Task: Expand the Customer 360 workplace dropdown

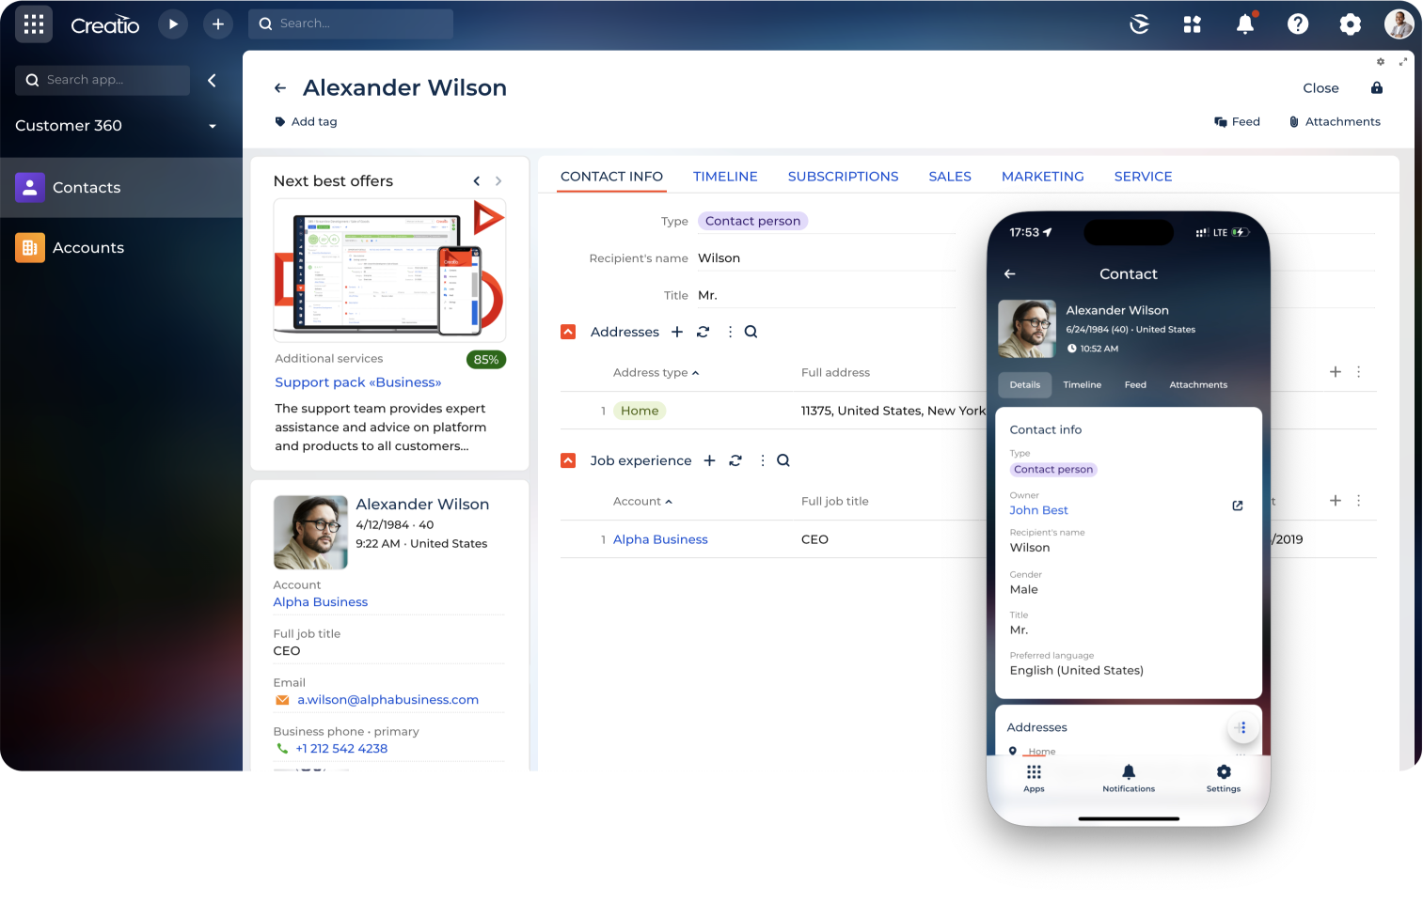Action: click(213, 126)
